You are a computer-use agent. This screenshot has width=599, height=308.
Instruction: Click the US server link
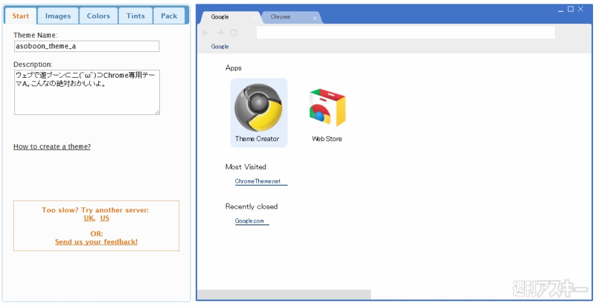pos(105,218)
